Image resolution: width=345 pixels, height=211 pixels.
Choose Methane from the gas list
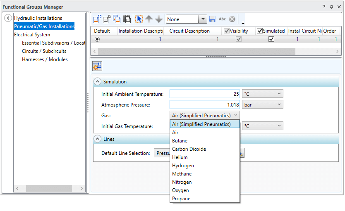pos(205,174)
